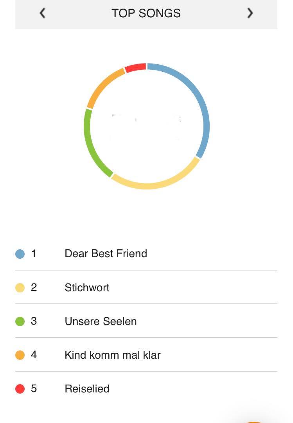
Task: Select the yellow segment of the donut chart
Action: point(159,184)
